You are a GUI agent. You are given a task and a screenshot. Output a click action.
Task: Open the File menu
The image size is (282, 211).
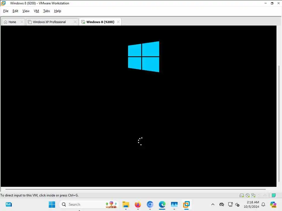coord(6,11)
